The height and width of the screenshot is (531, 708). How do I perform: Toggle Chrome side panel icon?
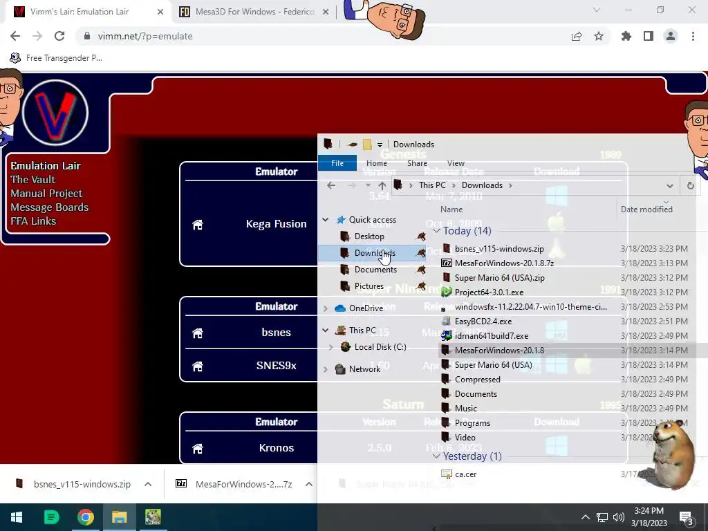click(x=649, y=36)
